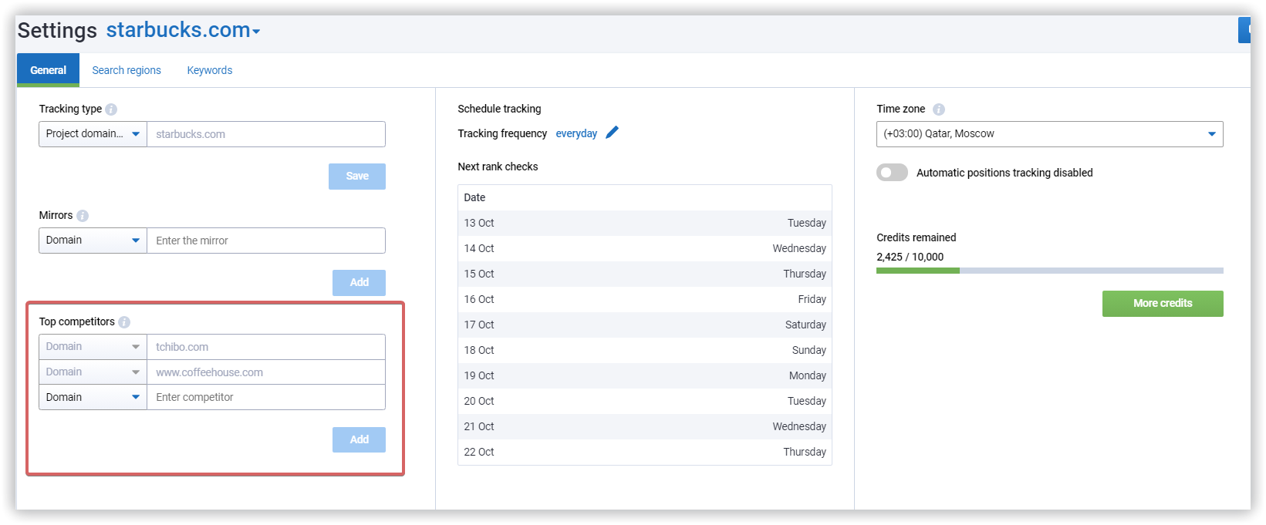Click the More credits button
The image size is (1266, 525).
(x=1163, y=304)
